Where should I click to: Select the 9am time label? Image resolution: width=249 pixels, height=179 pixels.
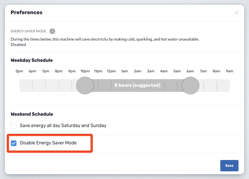tap(230, 71)
